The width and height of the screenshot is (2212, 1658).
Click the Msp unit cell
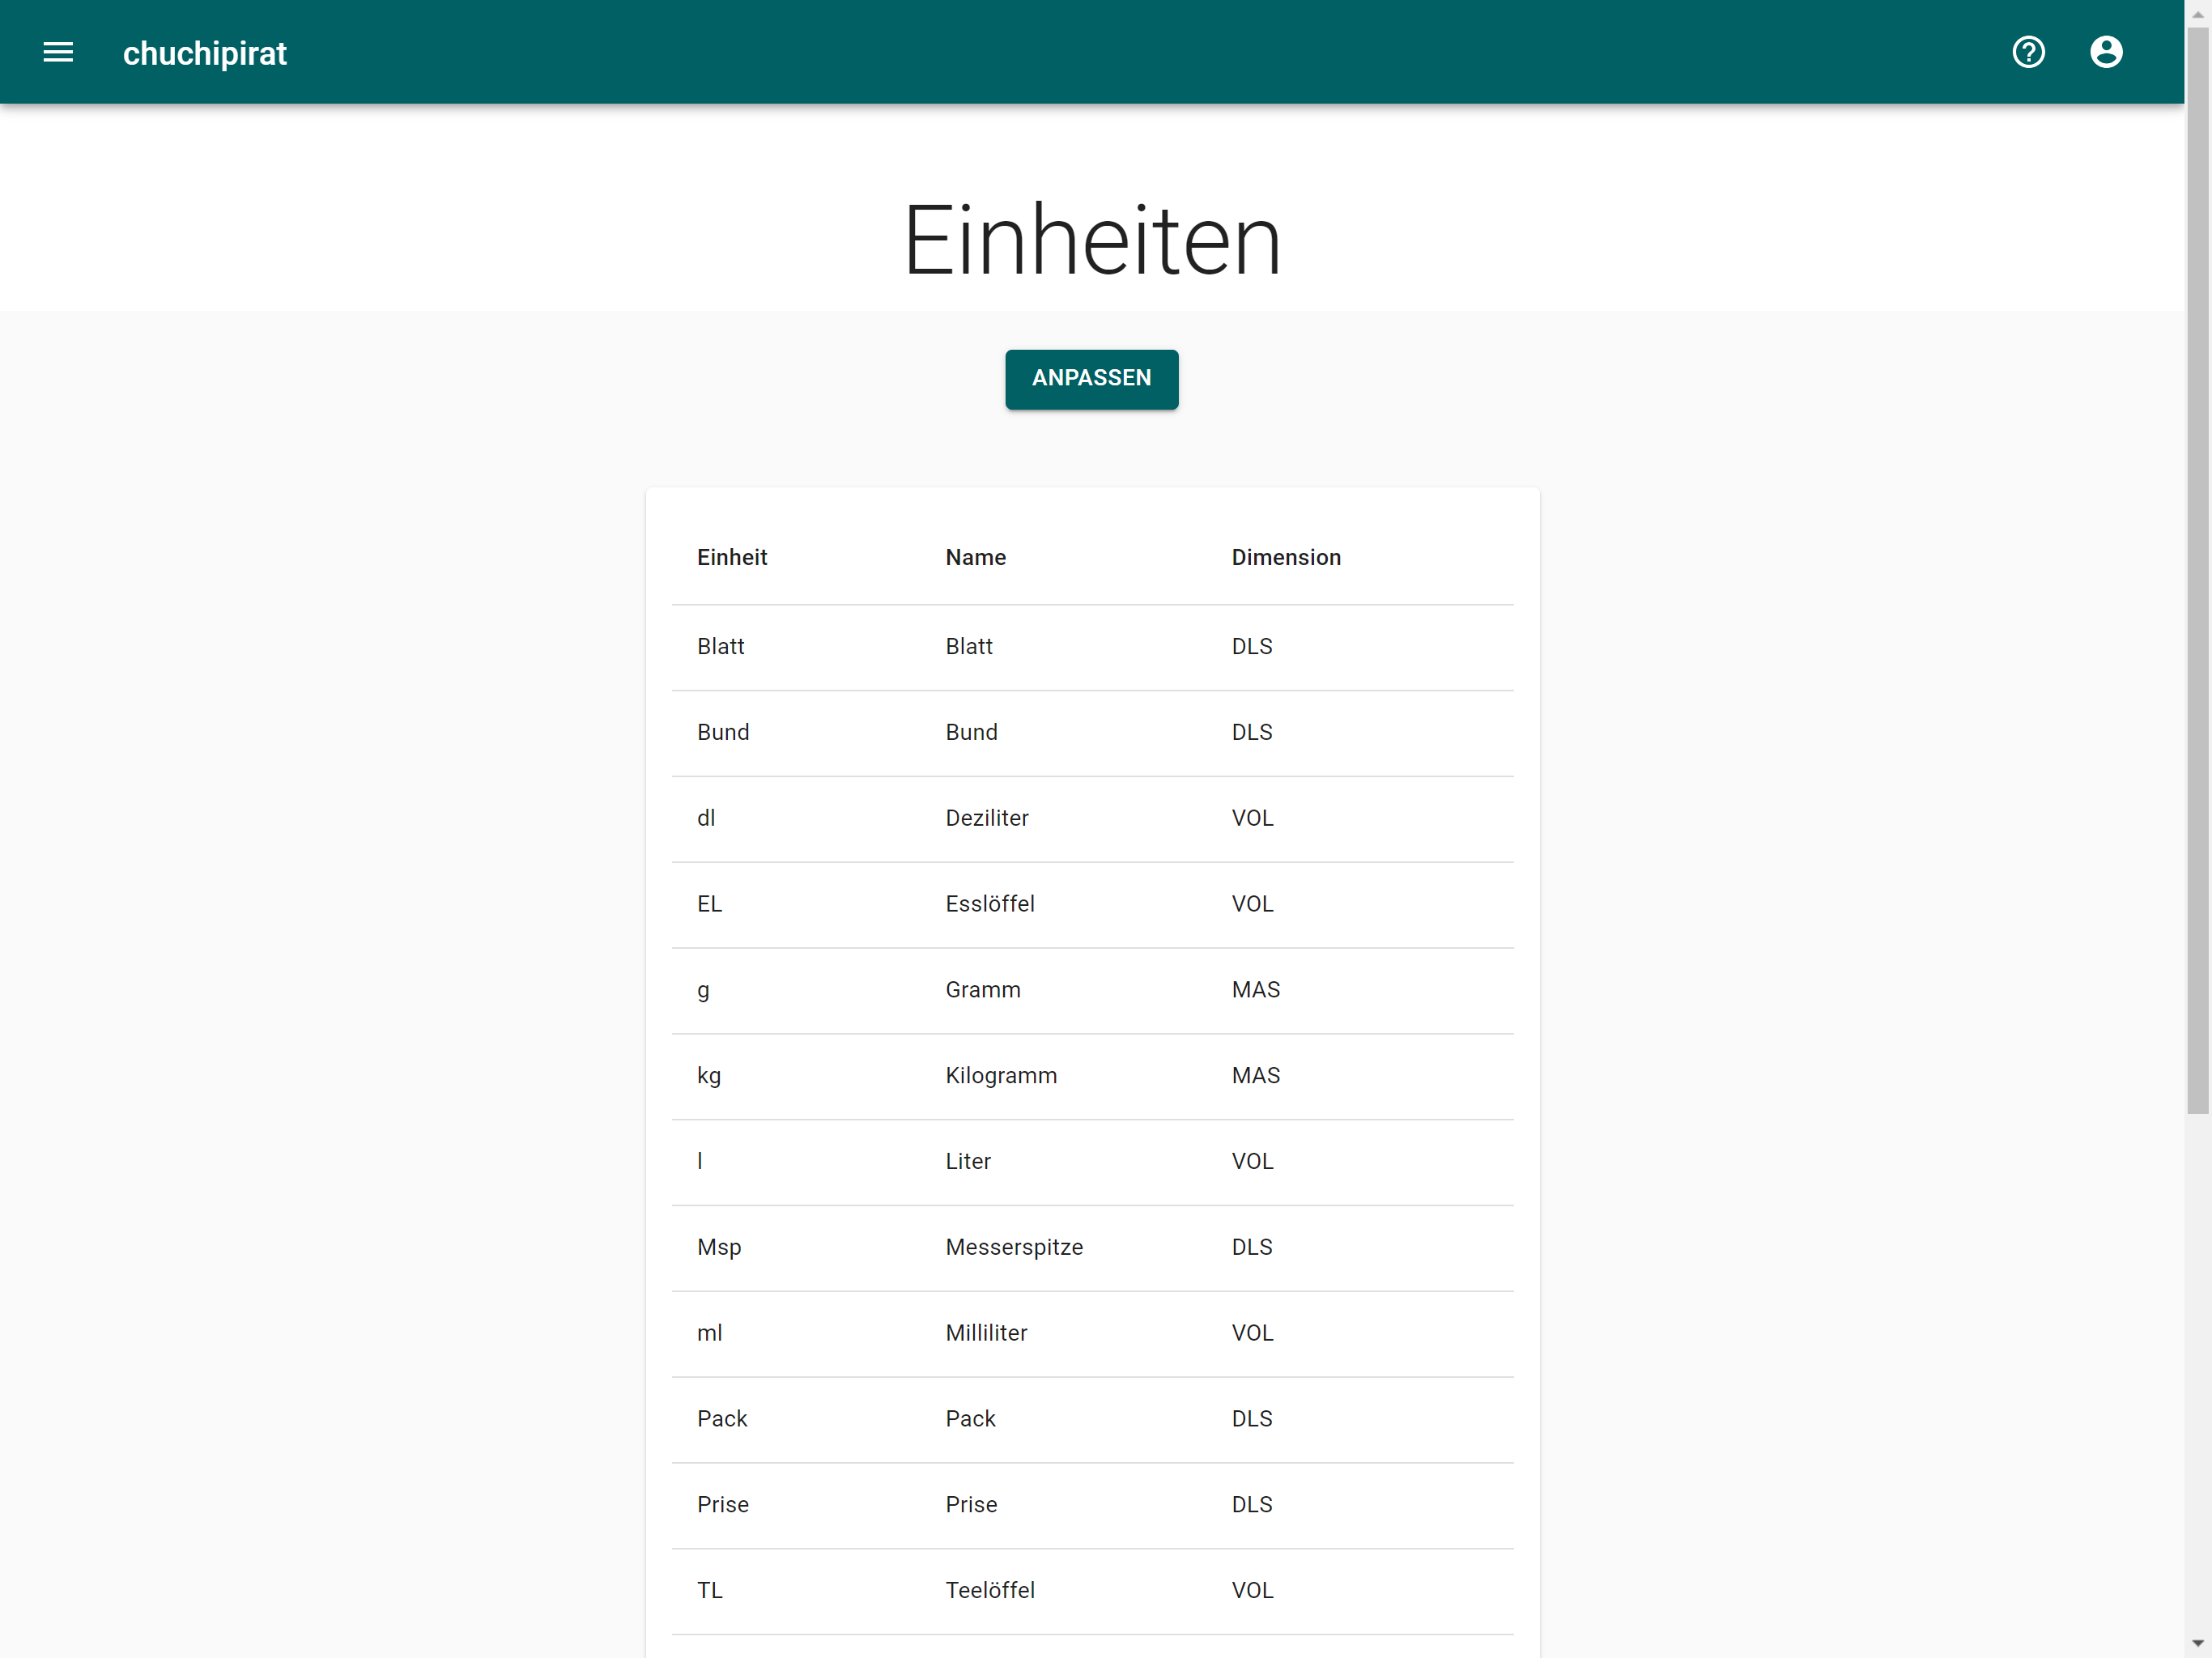coord(719,1247)
